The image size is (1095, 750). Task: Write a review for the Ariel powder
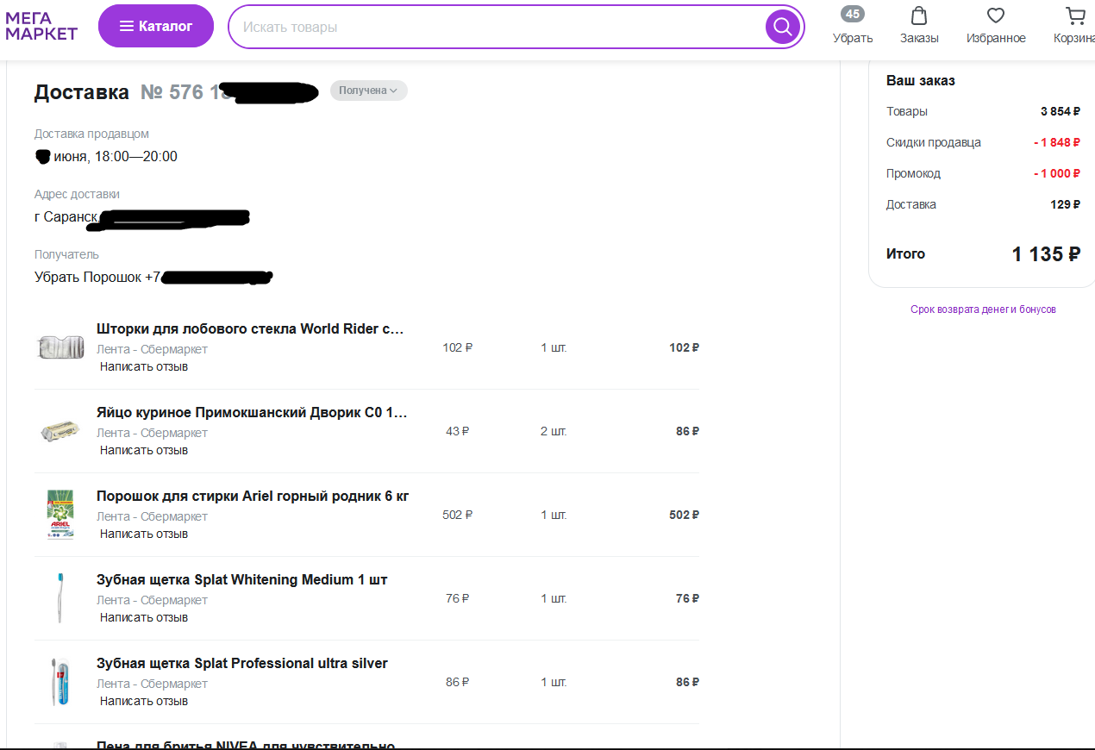(x=144, y=534)
